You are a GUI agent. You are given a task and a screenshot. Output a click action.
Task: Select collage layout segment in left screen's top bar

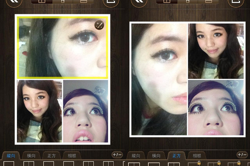pos(42,2)
